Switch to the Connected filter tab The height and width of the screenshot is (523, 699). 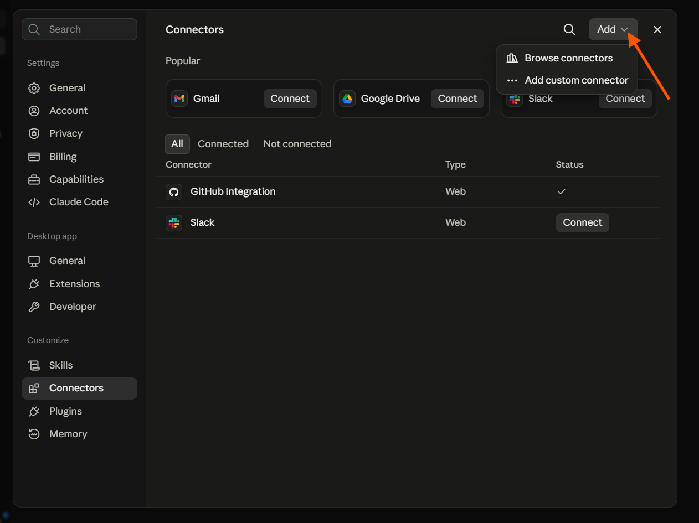click(223, 144)
